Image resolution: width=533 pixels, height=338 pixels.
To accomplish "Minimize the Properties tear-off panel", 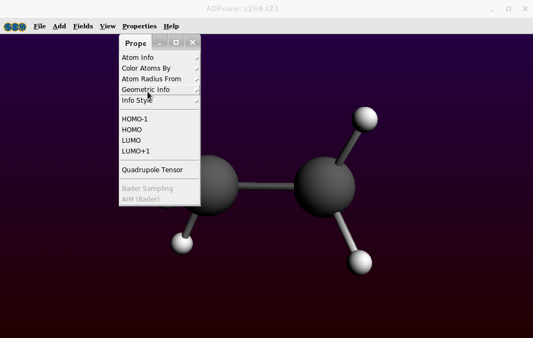I will [159, 43].
